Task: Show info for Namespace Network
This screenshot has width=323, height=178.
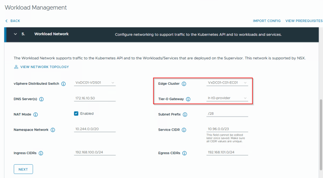Action: click(53, 130)
